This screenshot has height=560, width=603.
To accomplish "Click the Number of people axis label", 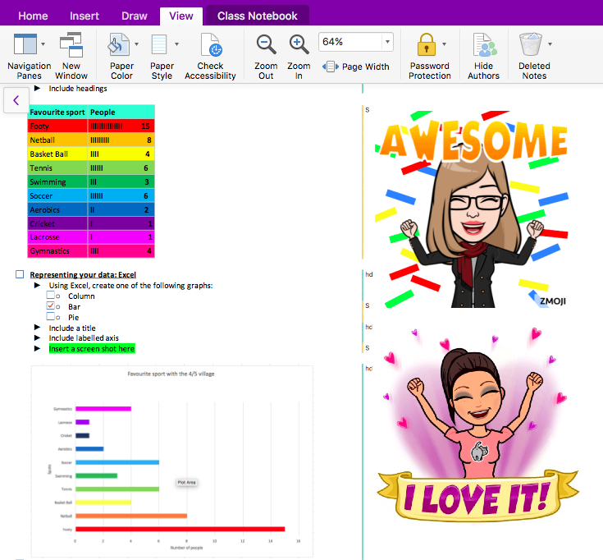I will pos(186,548).
